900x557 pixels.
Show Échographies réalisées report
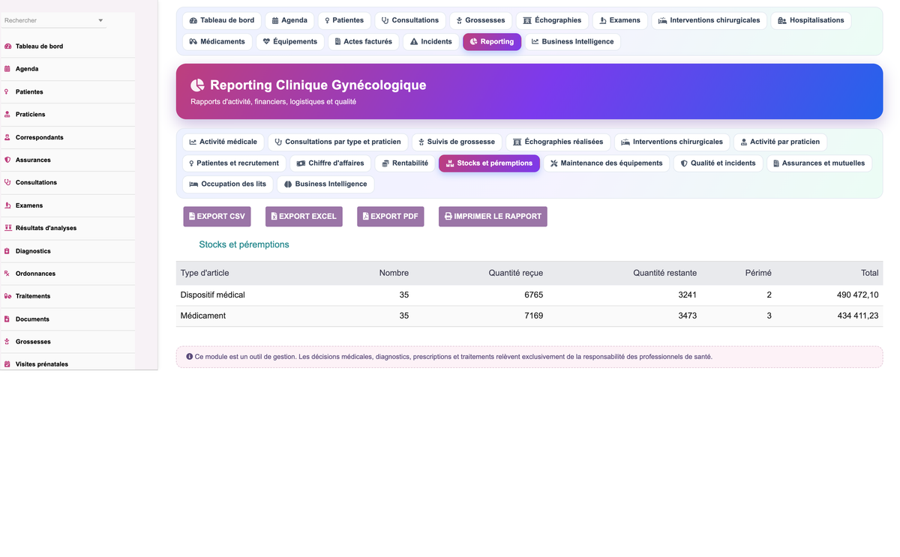[x=558, y=142]
